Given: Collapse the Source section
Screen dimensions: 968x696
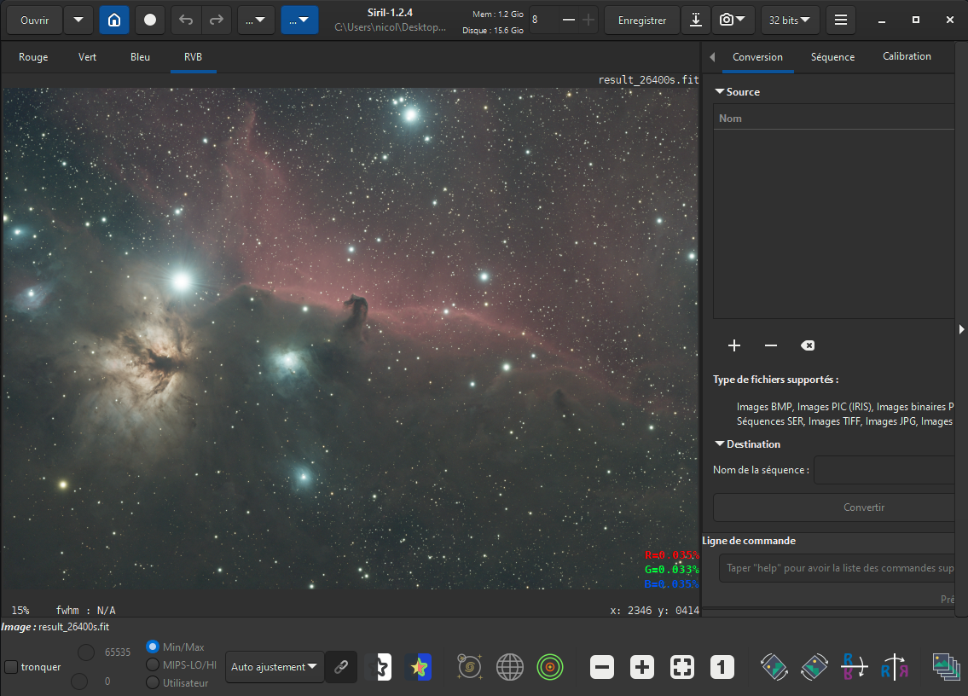Looking at the screenshot, I should click(720, 91).
